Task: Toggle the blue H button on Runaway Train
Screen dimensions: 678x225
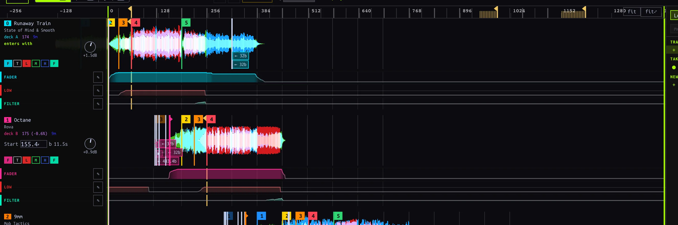Action: pyautogui.click(x=45, y=63)
